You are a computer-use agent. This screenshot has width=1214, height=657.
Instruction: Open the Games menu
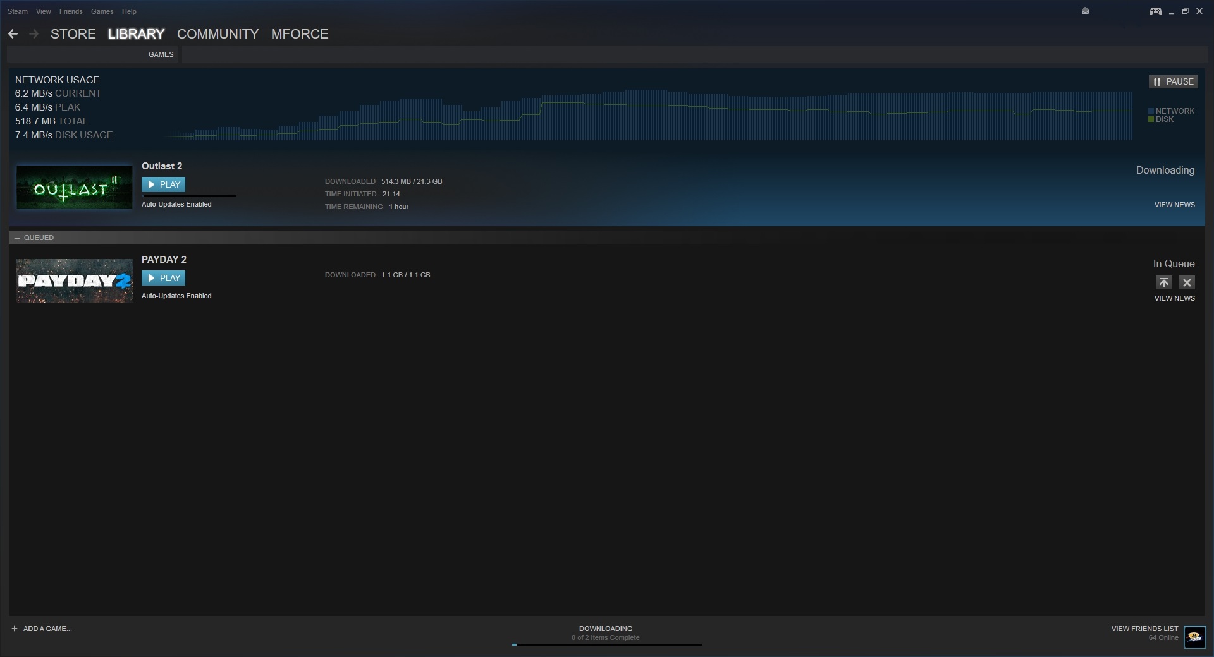pyautogui.click(x=102, y=11)
